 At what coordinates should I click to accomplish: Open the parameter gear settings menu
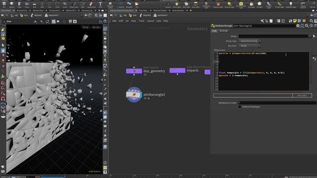click(298, 26)
